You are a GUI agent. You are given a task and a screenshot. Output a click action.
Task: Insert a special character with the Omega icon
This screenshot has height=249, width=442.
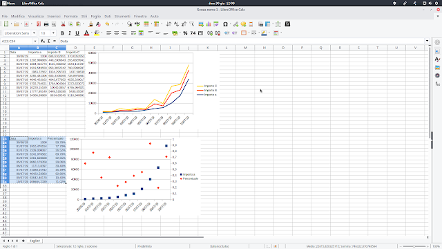click(225, 24)
